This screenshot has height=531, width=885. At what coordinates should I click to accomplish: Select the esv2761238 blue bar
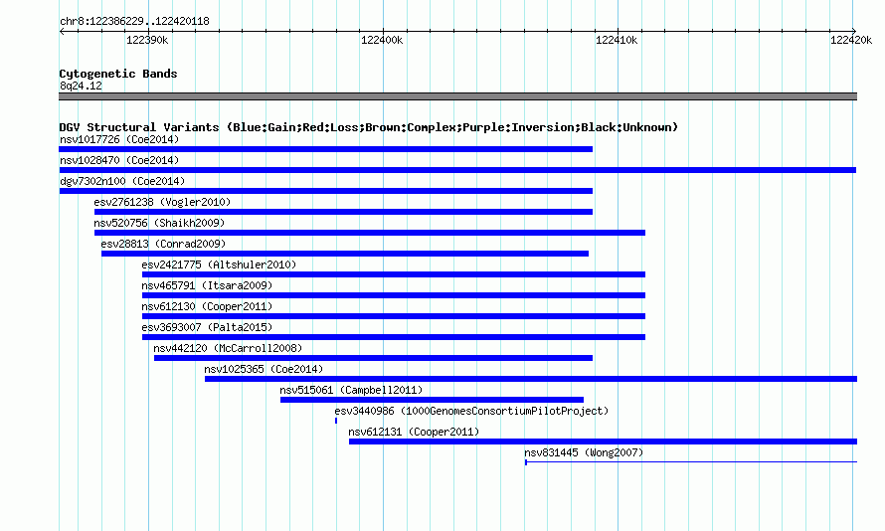343,212
